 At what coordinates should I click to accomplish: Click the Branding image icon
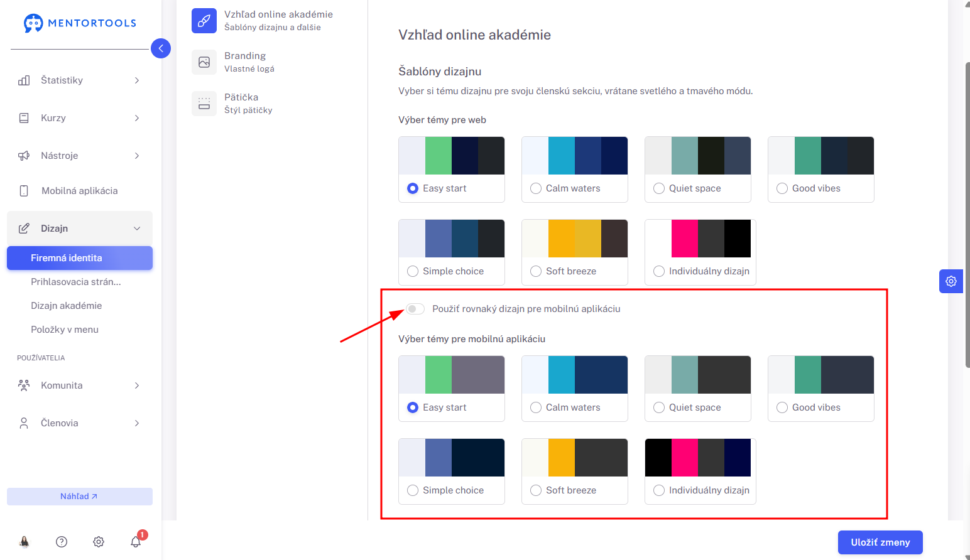pos(204,62)
